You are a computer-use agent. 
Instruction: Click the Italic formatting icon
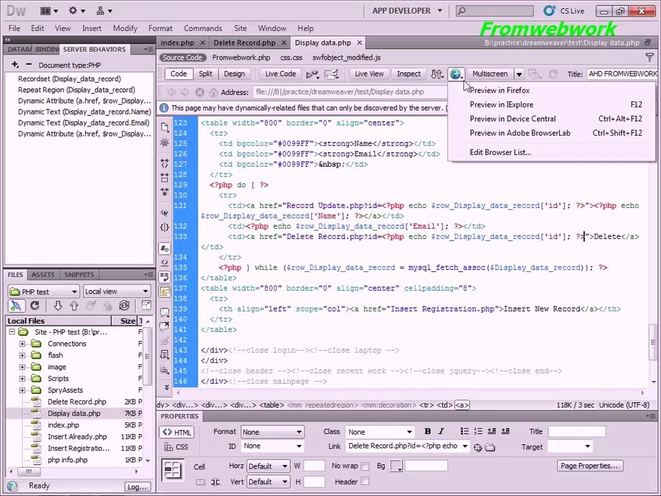(441, 431)
